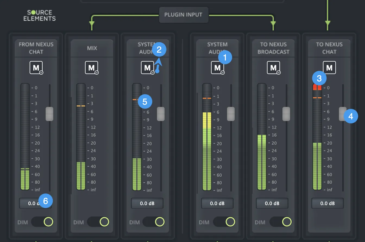
Task: Click the From Nexus Chat level meter
Action: point(25,137)
